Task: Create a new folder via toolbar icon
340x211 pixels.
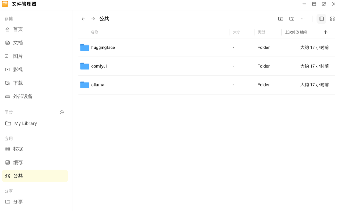Action: [x=292, y=19]
